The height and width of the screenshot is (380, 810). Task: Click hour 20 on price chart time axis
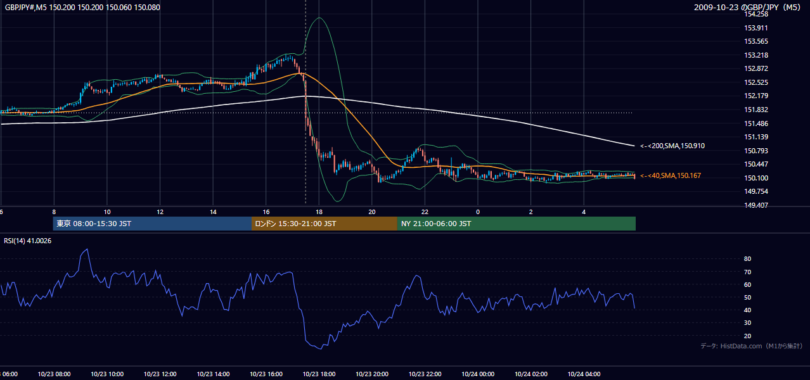coord(372,212)
